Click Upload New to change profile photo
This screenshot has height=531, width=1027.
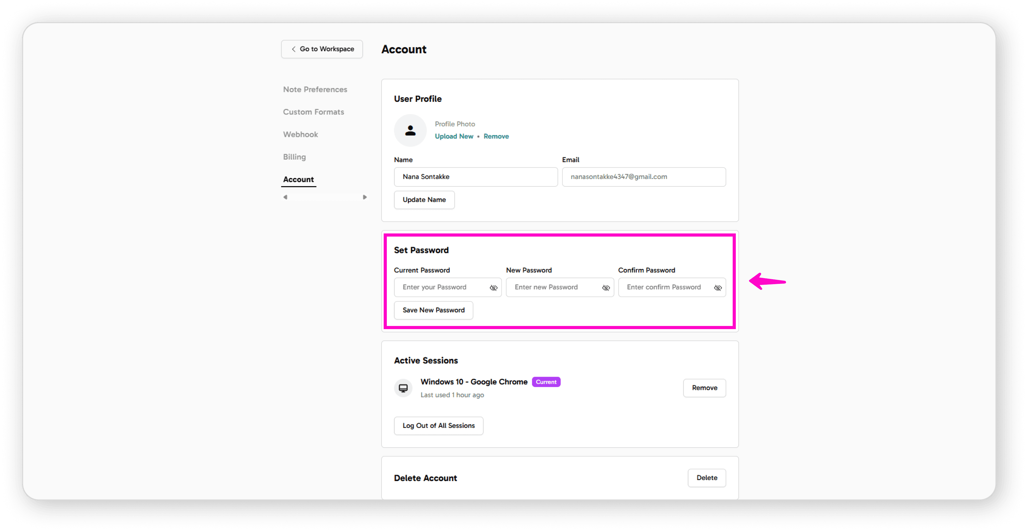454,136
